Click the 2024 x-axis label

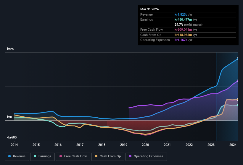(x=233, y=145)
